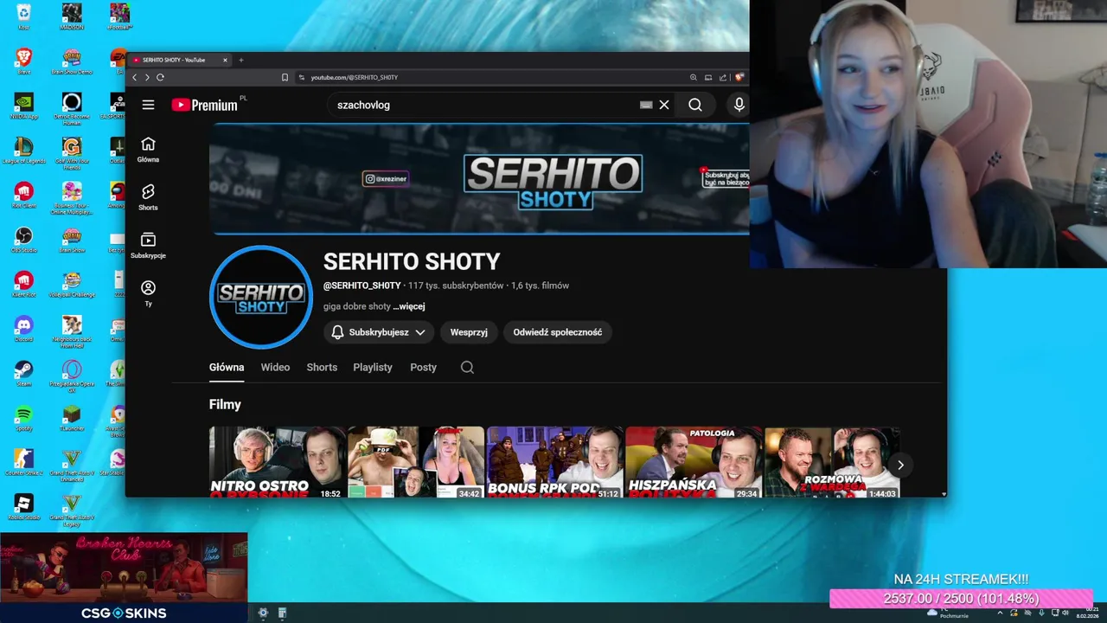Screen dimensions: 1107x623
Task: Clear the search box with the X
Action: (x=664, y=105)
